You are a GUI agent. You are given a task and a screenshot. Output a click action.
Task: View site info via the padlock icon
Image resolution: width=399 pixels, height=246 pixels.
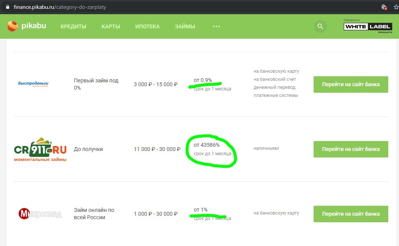point(7,7)
